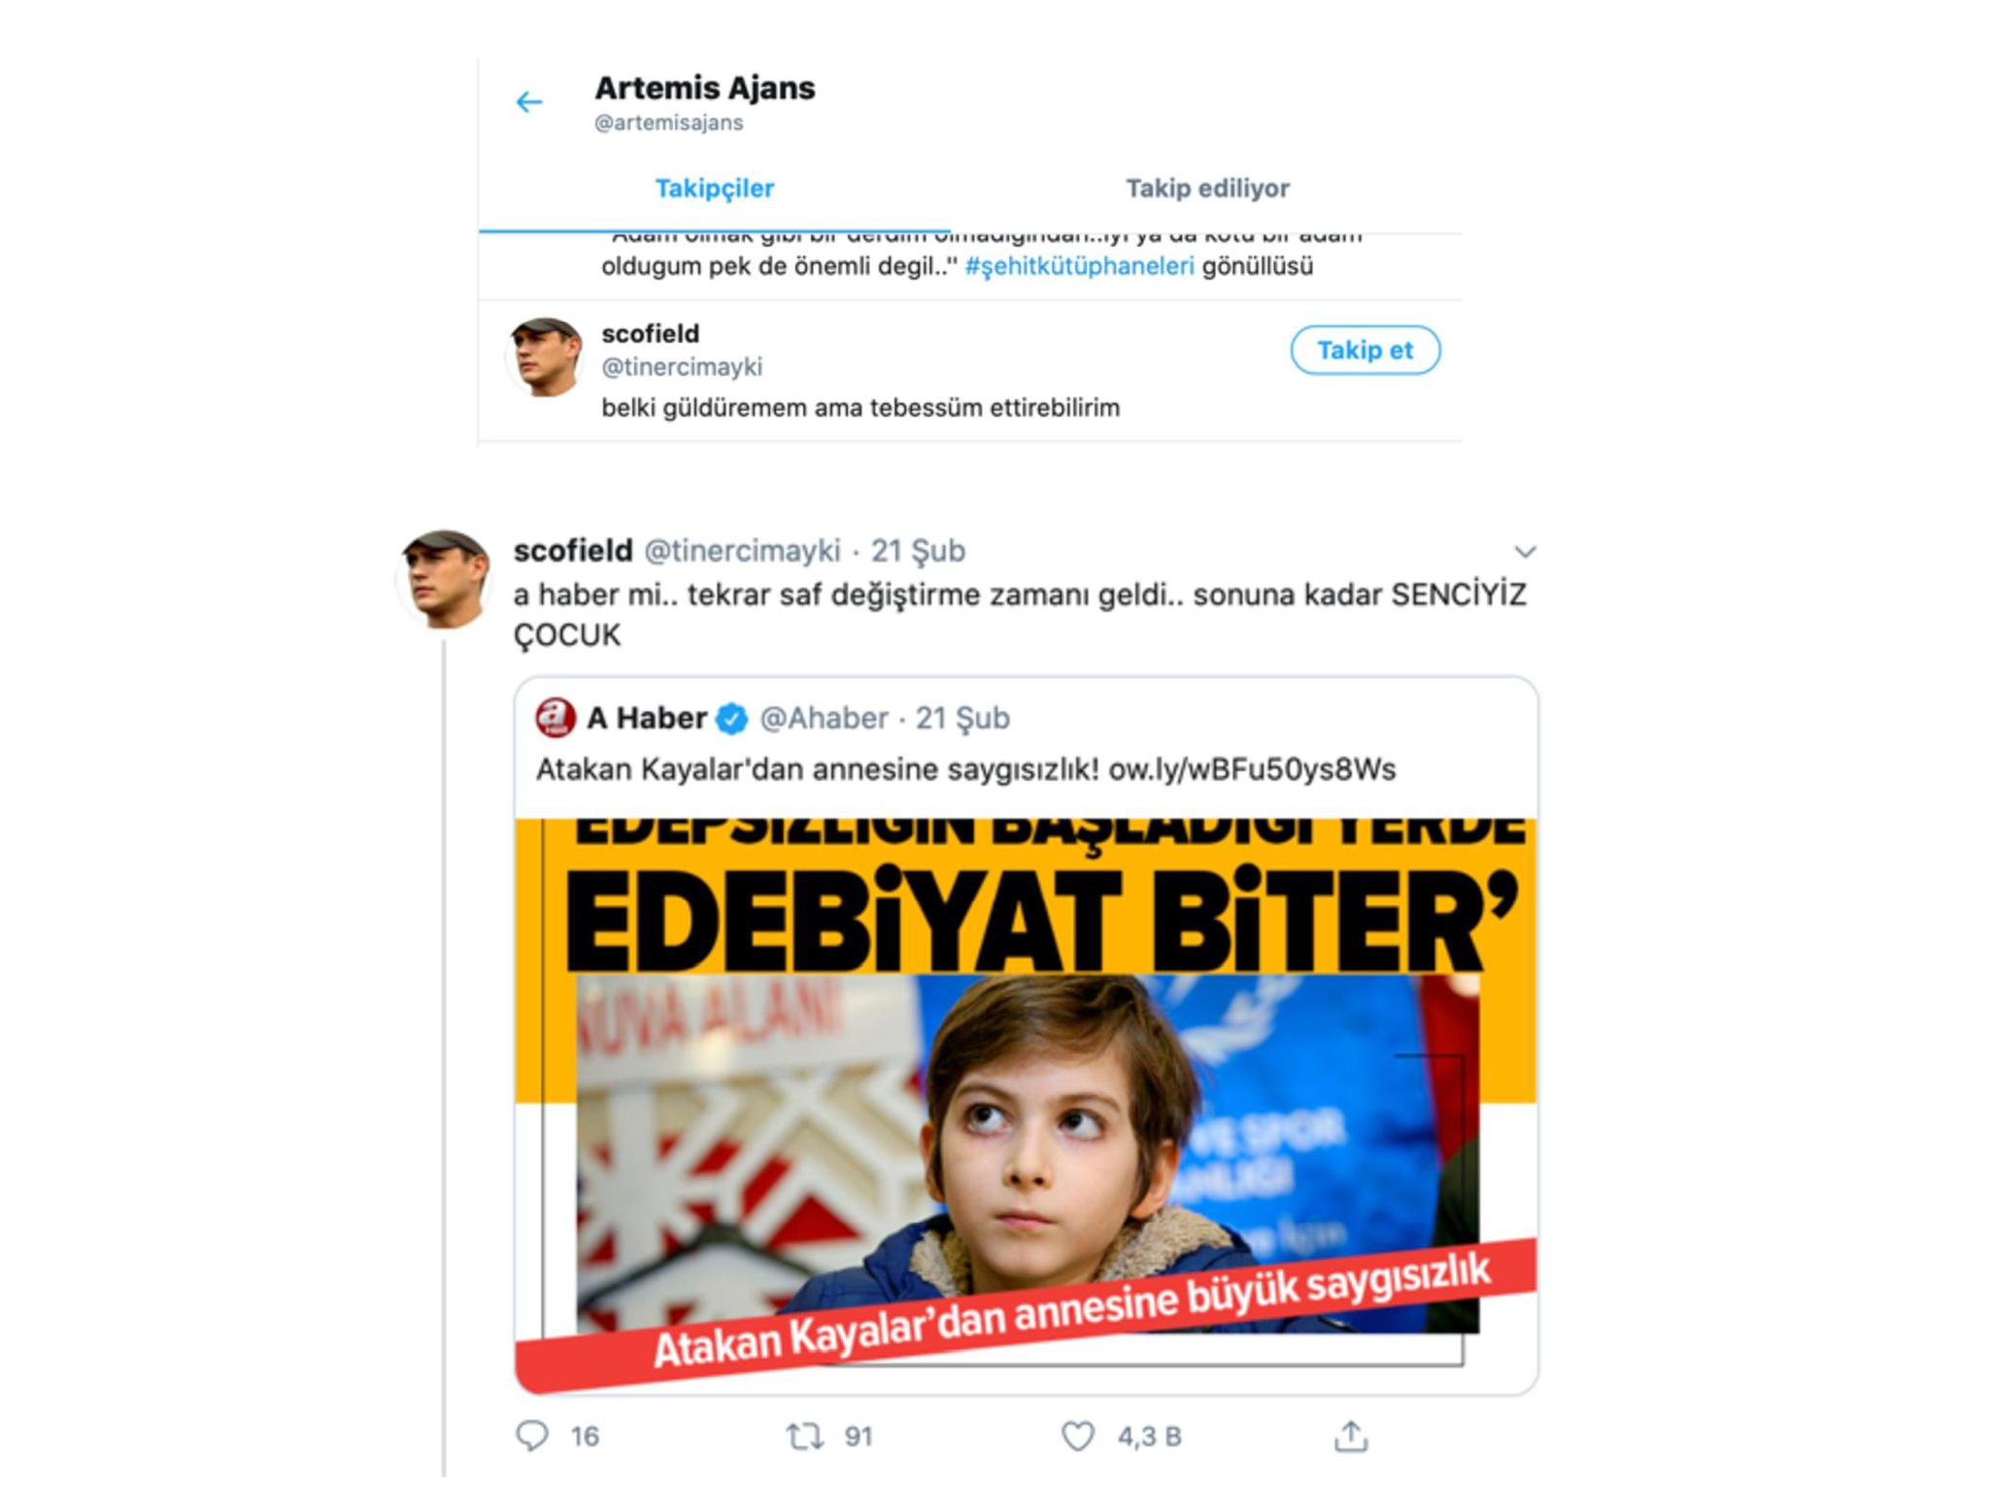Open scofield avatar in followers list
1989x1492 pixels.
(544, 356)
